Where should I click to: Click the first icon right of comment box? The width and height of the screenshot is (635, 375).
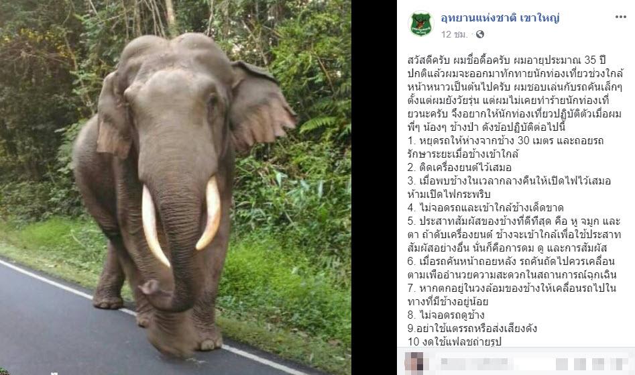click(x=562, y=364)
